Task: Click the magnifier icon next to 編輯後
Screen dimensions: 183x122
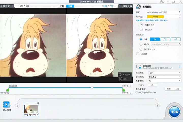Action: [x=131, y=6]
